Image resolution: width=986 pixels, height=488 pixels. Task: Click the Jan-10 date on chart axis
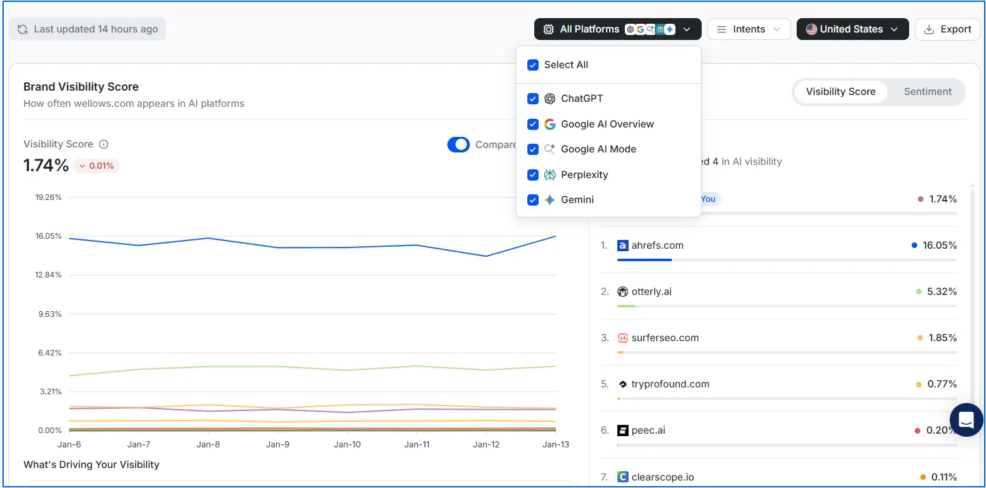(347, 445)
